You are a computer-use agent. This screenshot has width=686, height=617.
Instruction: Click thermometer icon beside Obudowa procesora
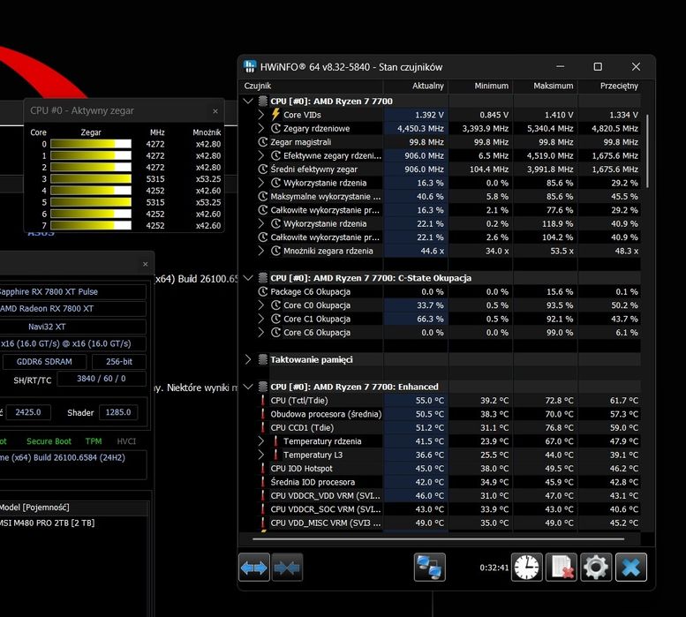pos(263,414)
